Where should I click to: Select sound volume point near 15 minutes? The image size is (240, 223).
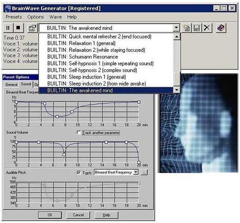pyautogui.click(x=106, y=142)
